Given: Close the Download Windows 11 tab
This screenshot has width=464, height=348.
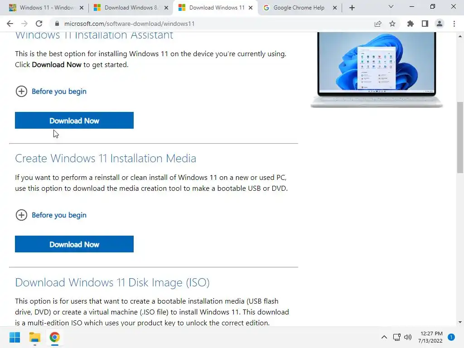Looking at the screenshot, I should (x=251, y=8).
